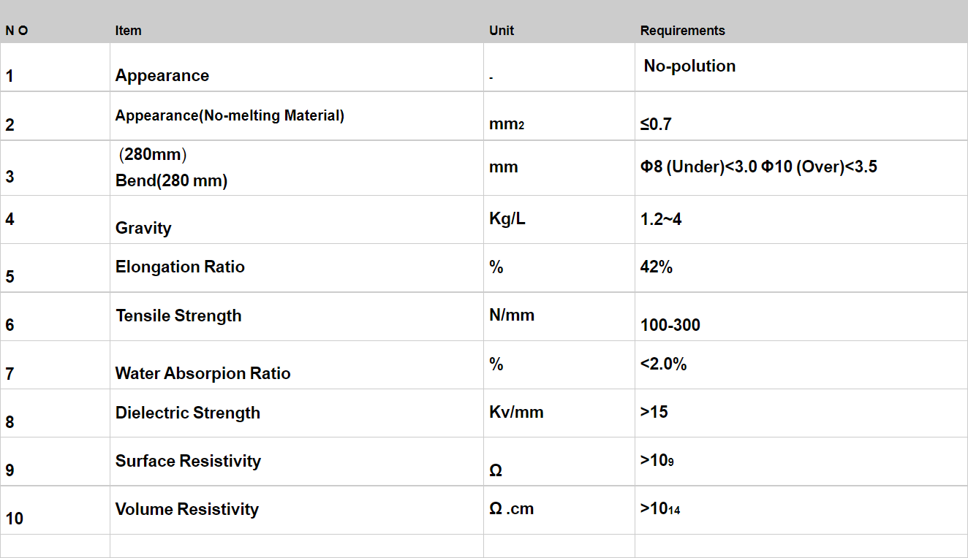
Task: Click the '≤0.7' requirement cell
Action: pos(801,116)
